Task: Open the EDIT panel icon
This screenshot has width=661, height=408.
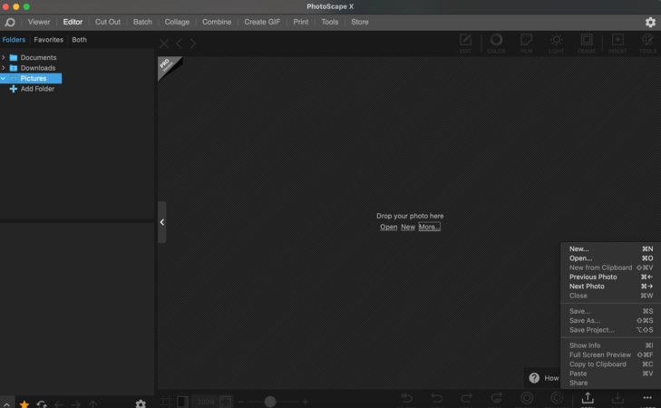Action: coord(465,41)
